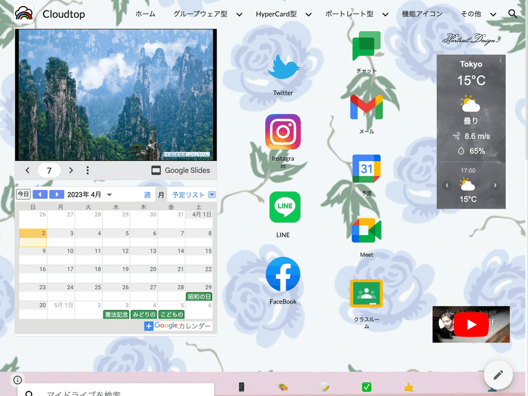528x396 pixels.
Task: Go to the ホーム page
Action: (145, 14)
